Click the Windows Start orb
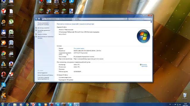This screenshot has height=106, width=190. 2,104
